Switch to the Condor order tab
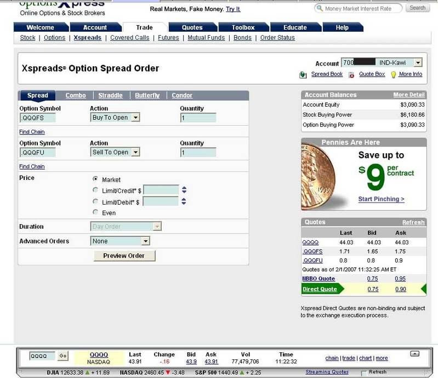 click(182, 95)
